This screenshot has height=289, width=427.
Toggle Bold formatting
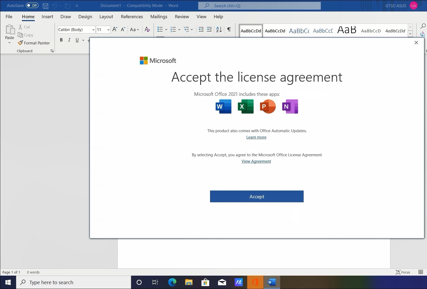point(61,40)
